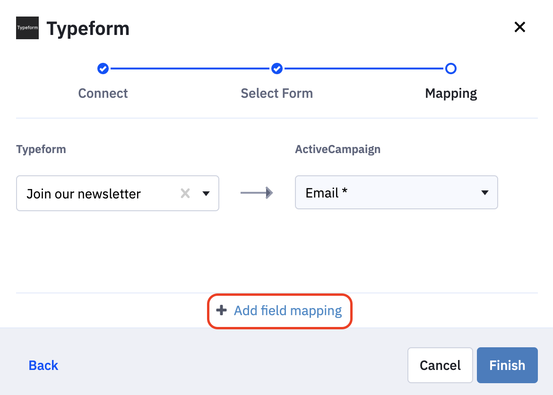Image resolution: width=553 pixels, height=395 pixels.
Task: Click the Mapping step circle
Action: [x=451, y=69]
